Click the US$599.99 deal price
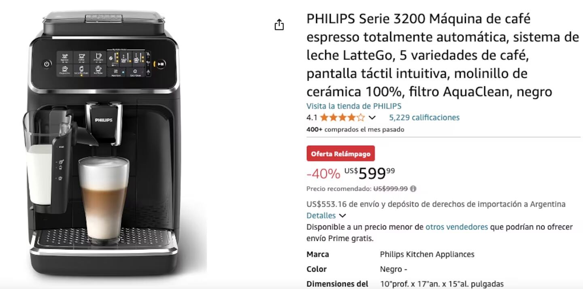The height and width of the screenshot is (289, 583). (x=370, y=173)
